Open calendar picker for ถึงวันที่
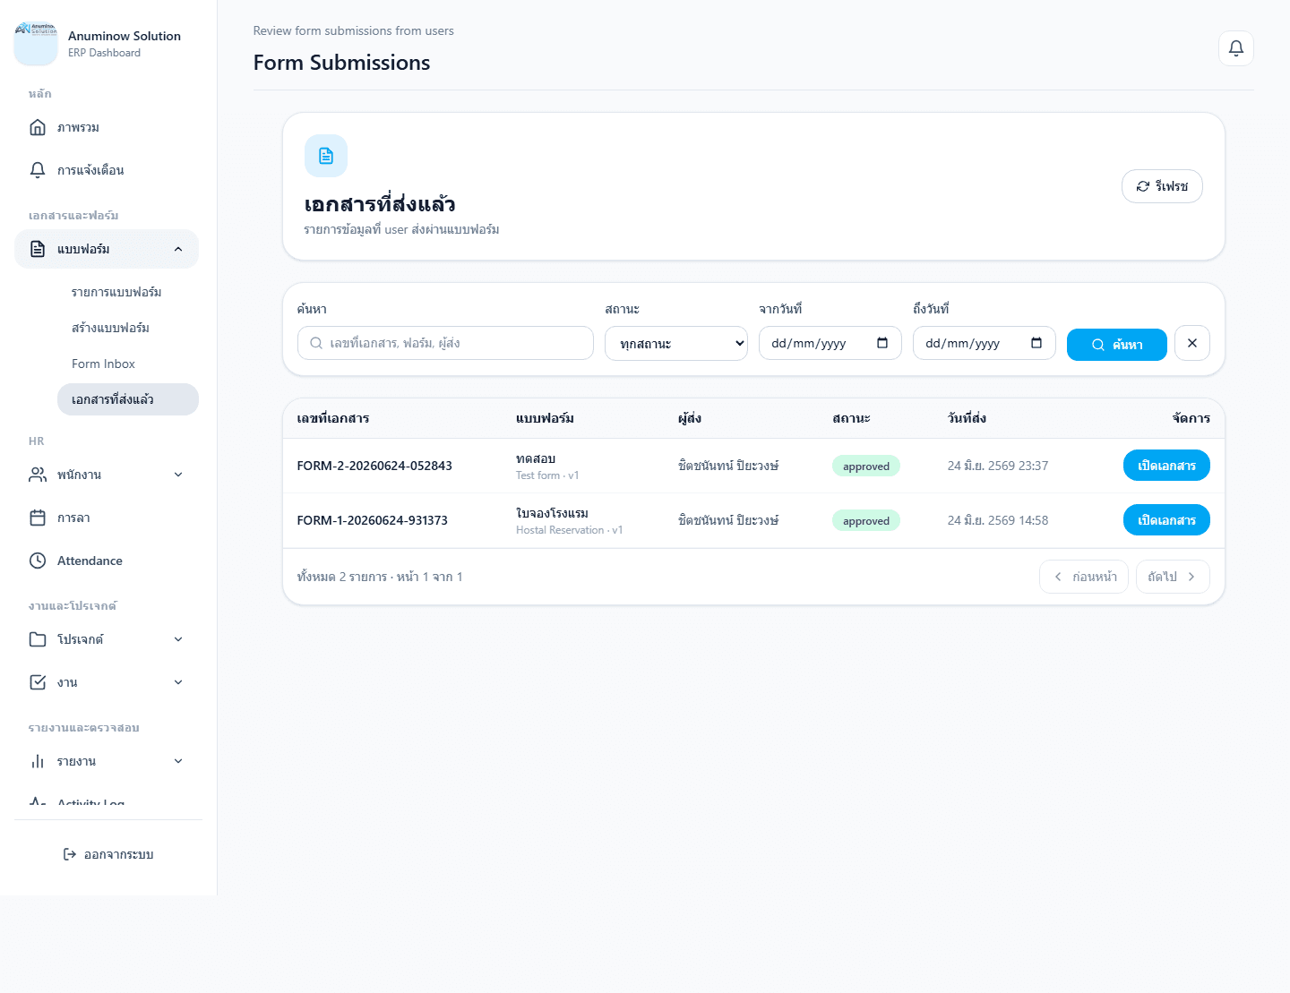Screen dimensions: 1290x993 [x=1036, y=343]
